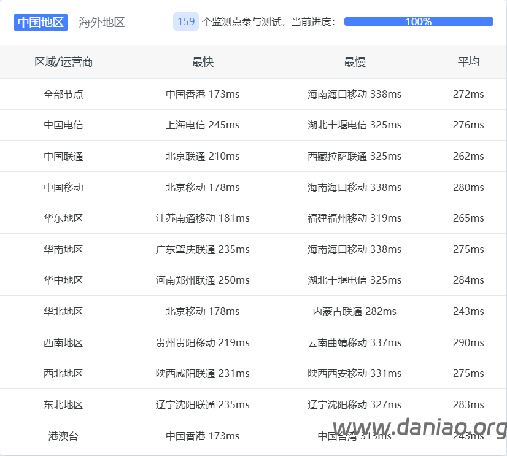Viewport: 507px width, 456px height.
Task: Click the 上海电信 245ms result
Action: coord(203,125)
